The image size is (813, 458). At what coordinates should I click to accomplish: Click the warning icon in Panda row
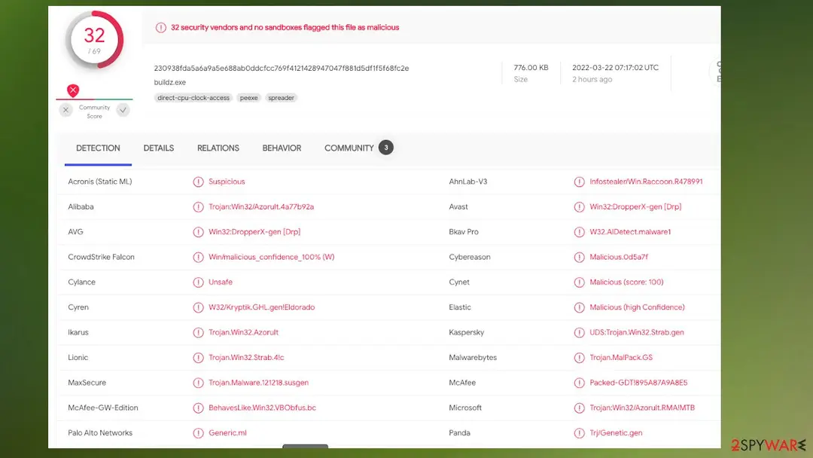click(579, 433)
